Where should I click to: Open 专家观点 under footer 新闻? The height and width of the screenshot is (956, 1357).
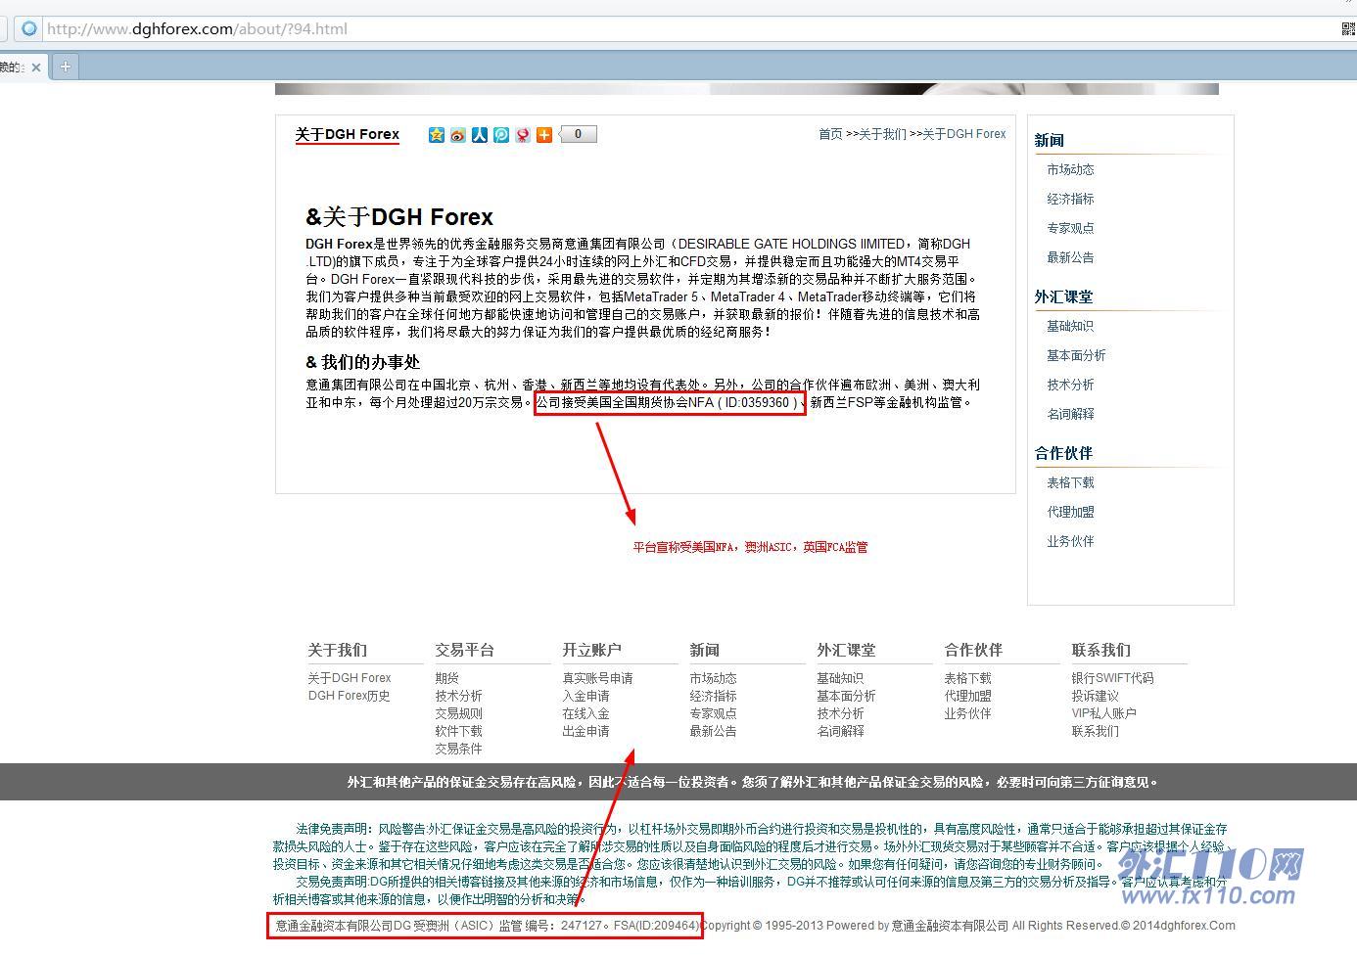click(x=714, y=713)
